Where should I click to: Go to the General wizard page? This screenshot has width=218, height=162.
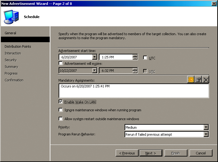click(10, 33)
